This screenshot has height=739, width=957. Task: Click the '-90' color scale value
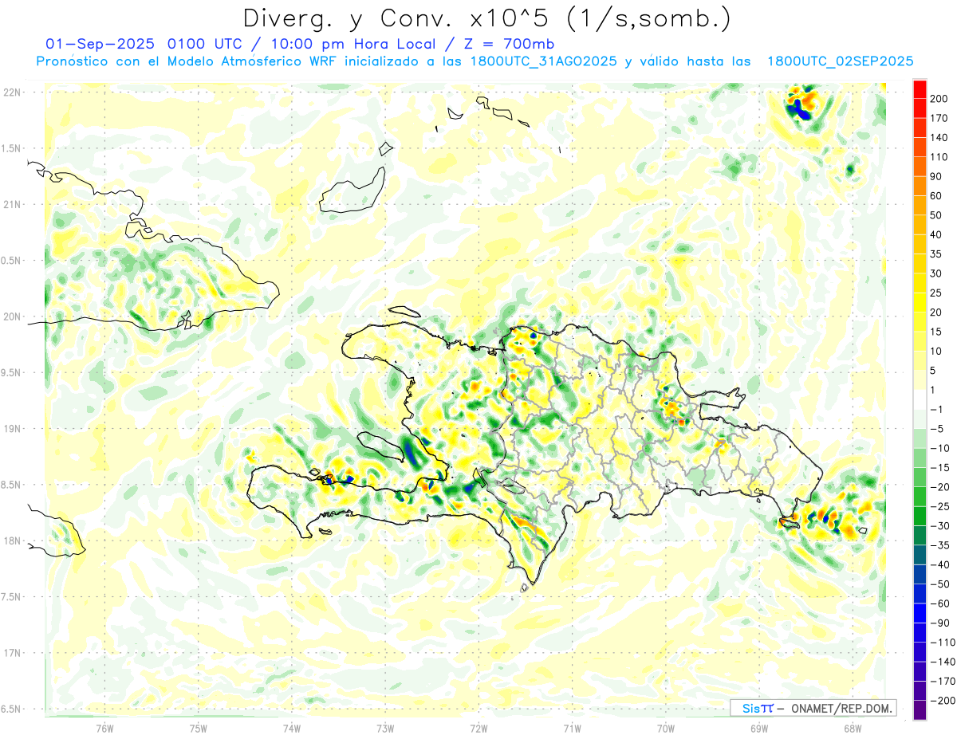[940, 623]
